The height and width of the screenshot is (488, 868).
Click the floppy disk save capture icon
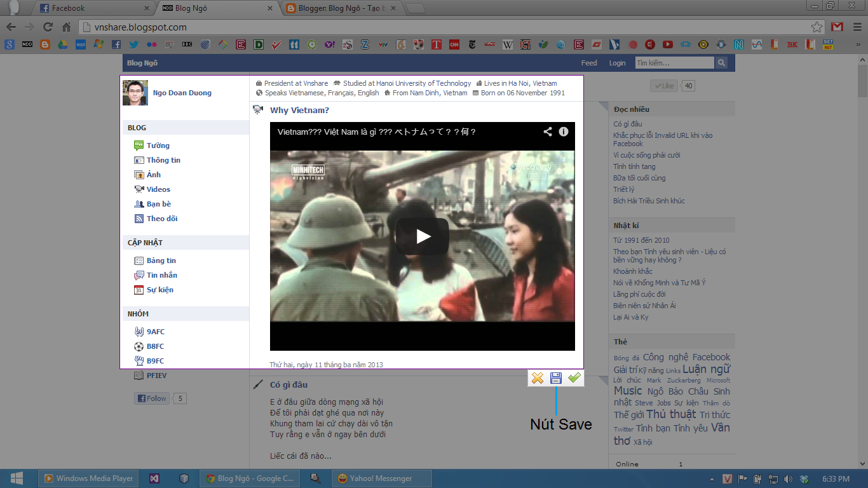(x=556, y=378)
